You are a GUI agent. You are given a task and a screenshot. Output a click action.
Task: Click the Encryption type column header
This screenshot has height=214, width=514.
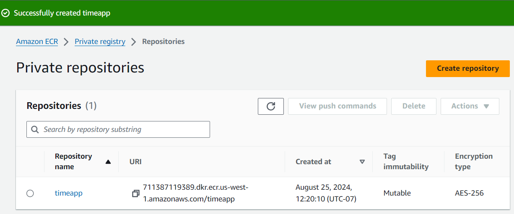(474, 161)
